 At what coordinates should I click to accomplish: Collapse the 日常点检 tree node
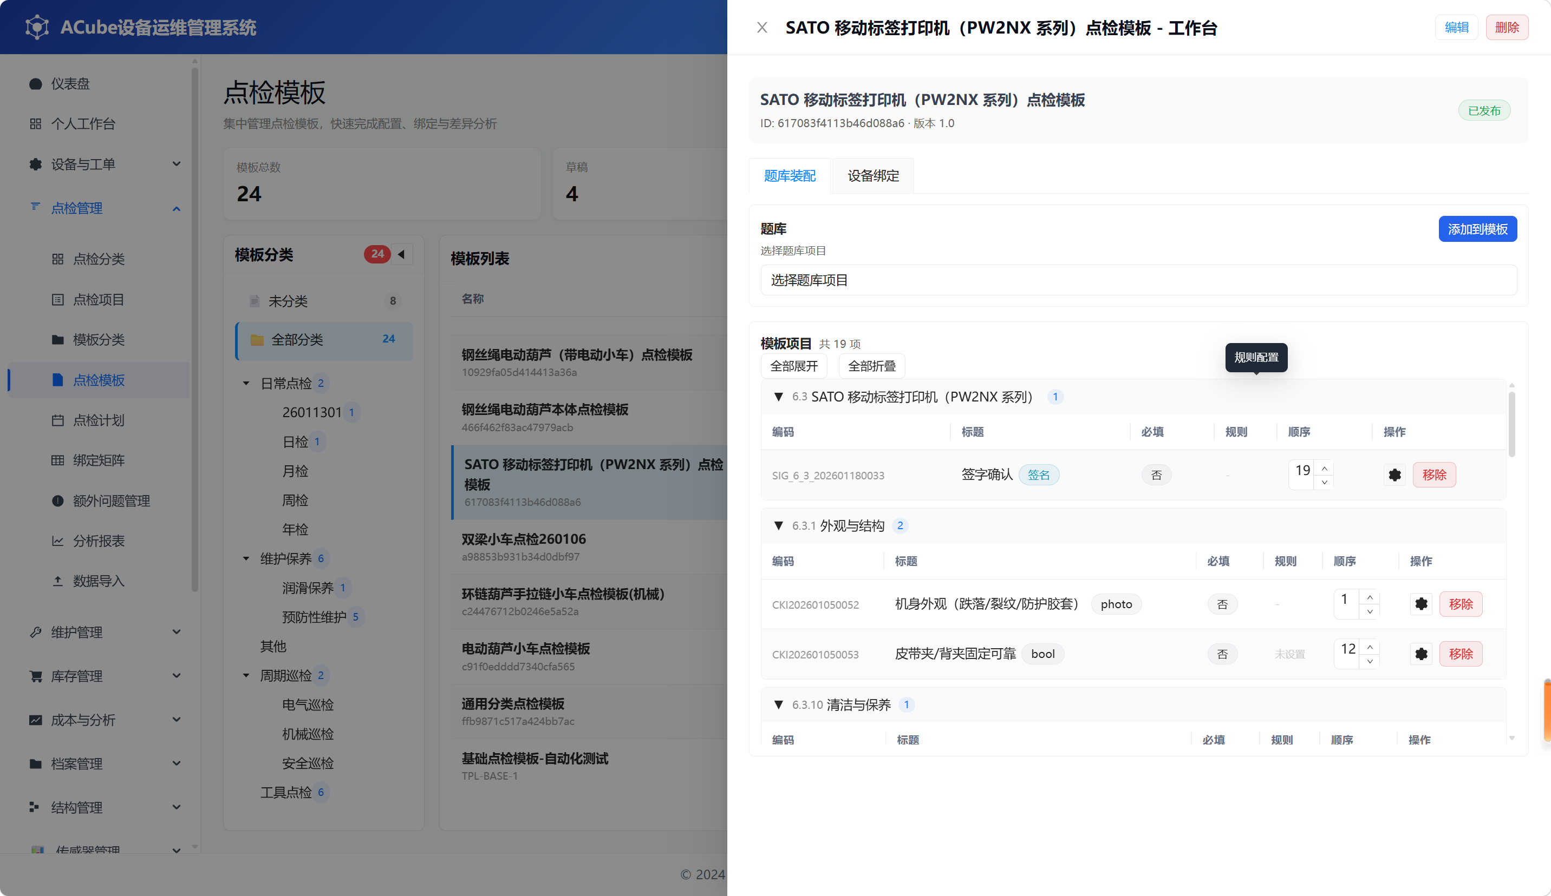[x=246, y=383]
